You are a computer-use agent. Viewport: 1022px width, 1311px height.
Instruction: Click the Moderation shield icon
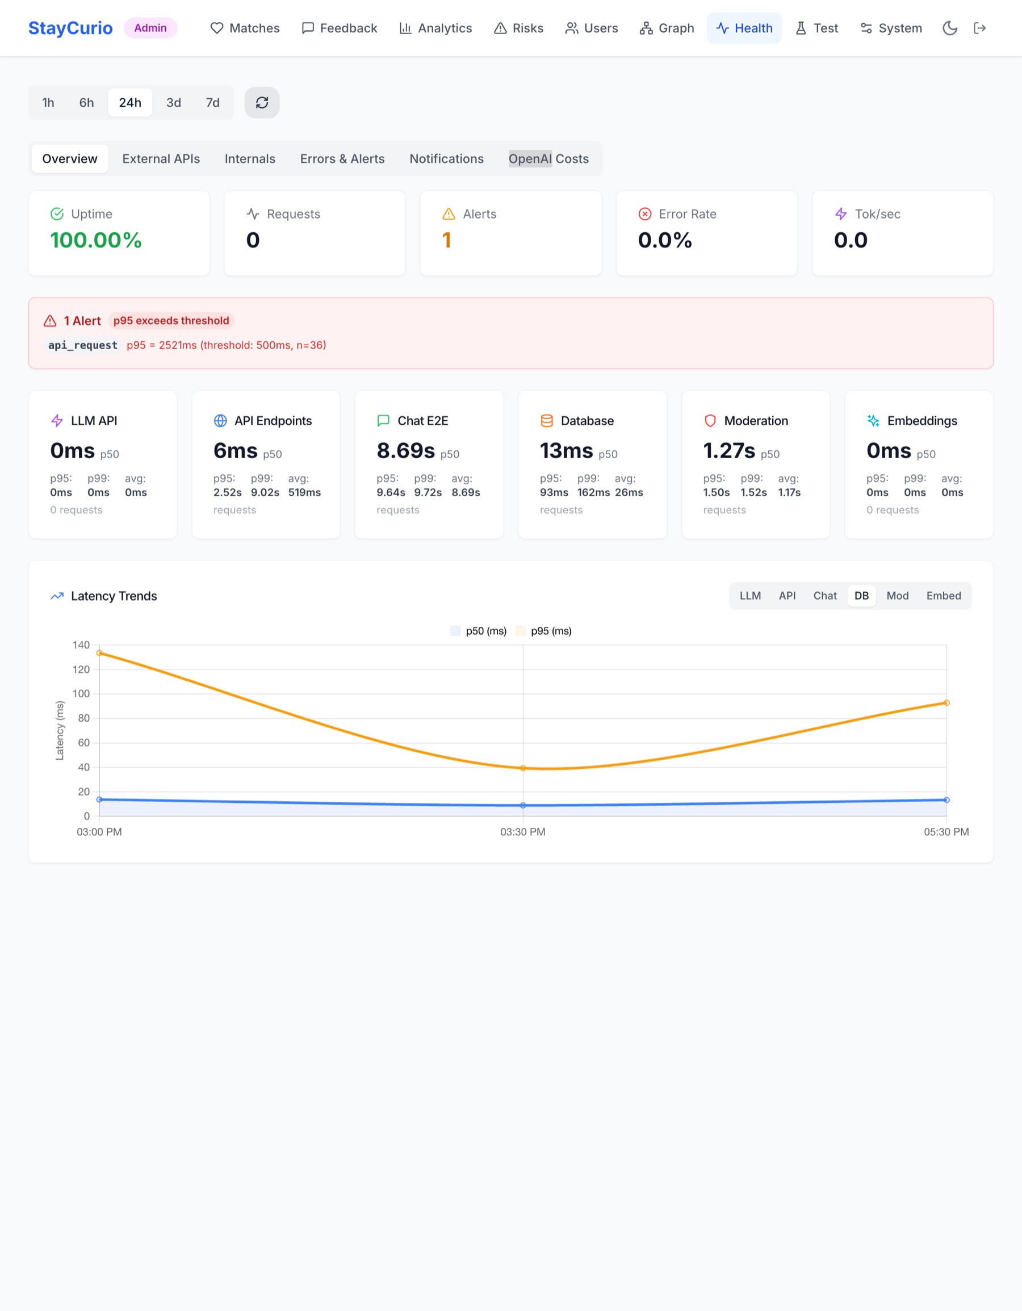710,421
